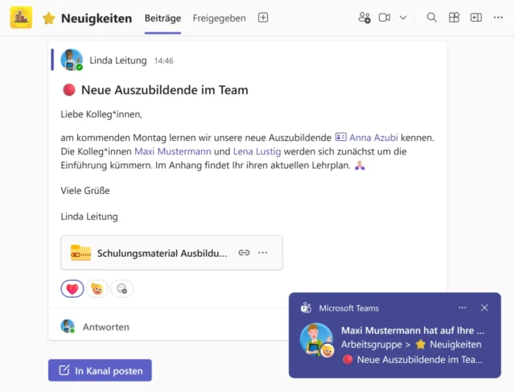The height and width of the screenshot is (392, 515).
Task: Open channel more options in header
Action: pyautogui.click(x=498, y=18)
